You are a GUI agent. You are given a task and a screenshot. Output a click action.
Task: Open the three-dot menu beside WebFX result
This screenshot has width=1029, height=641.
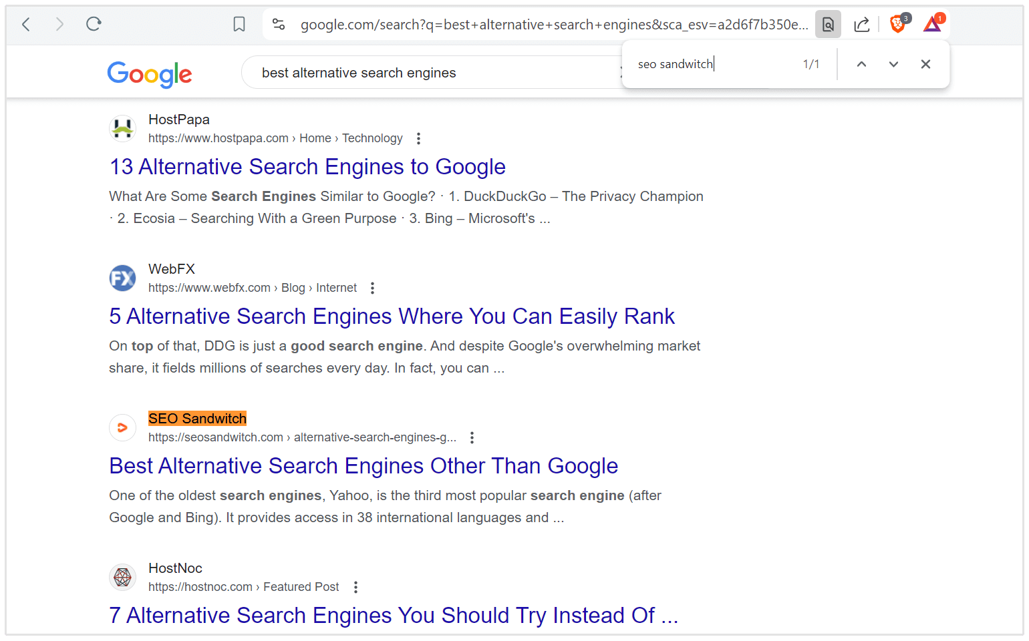[x=372, y=288]
